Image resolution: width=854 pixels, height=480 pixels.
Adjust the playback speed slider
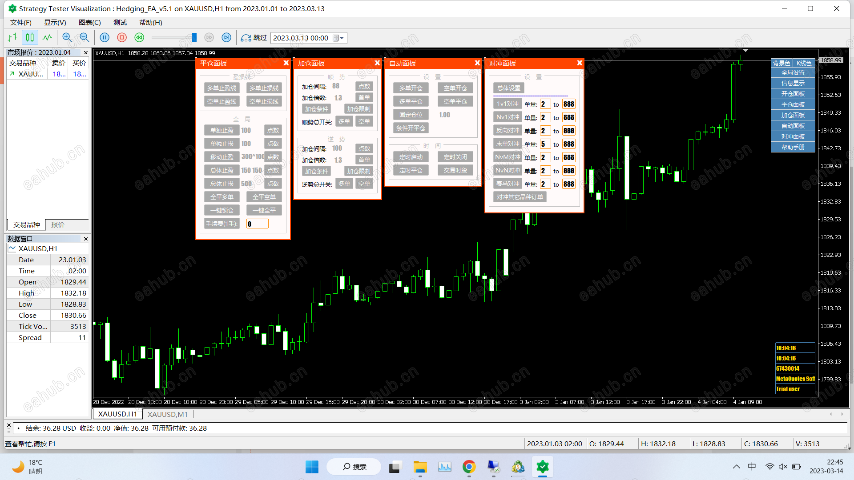pyautogui.click(x=194, y=38)
